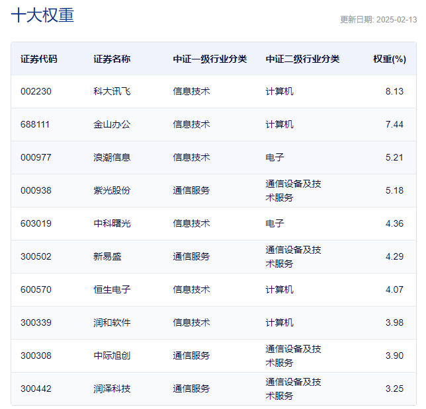The height and width of the screenshot is (409, 426).
Task: Click 信息技术 in the 科大讯飞 row
Action: pyautogui.click(x=191, y=91)
